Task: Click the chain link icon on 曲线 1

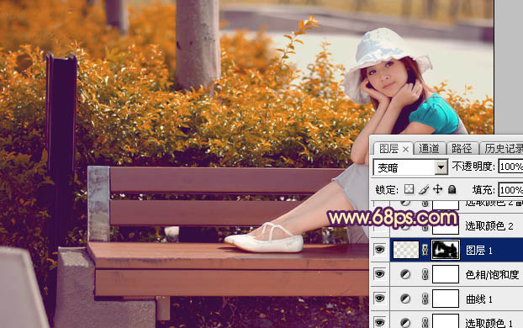Action: [x=425, y=299]
